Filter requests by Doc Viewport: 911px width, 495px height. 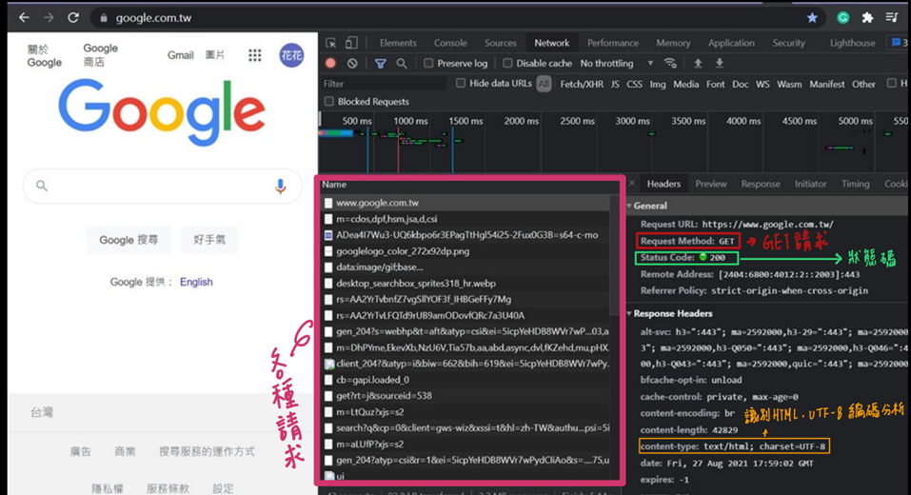(x=741, y=84)
